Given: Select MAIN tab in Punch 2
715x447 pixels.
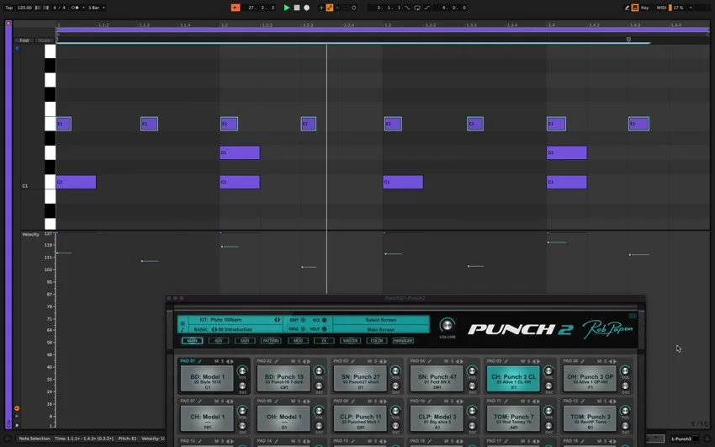Looking at the screenshot, I should 192,341.
